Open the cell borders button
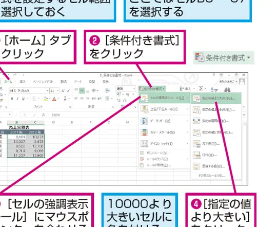 tap(34, 99)
